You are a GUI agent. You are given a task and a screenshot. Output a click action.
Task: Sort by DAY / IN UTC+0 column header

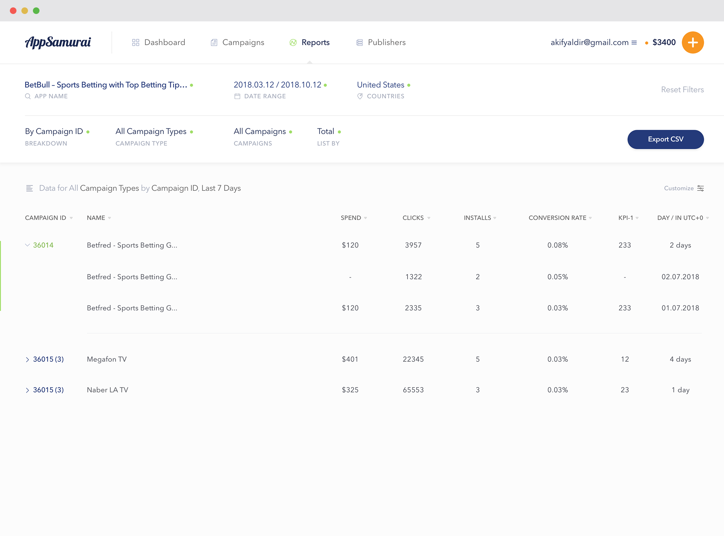click(683, 218)
